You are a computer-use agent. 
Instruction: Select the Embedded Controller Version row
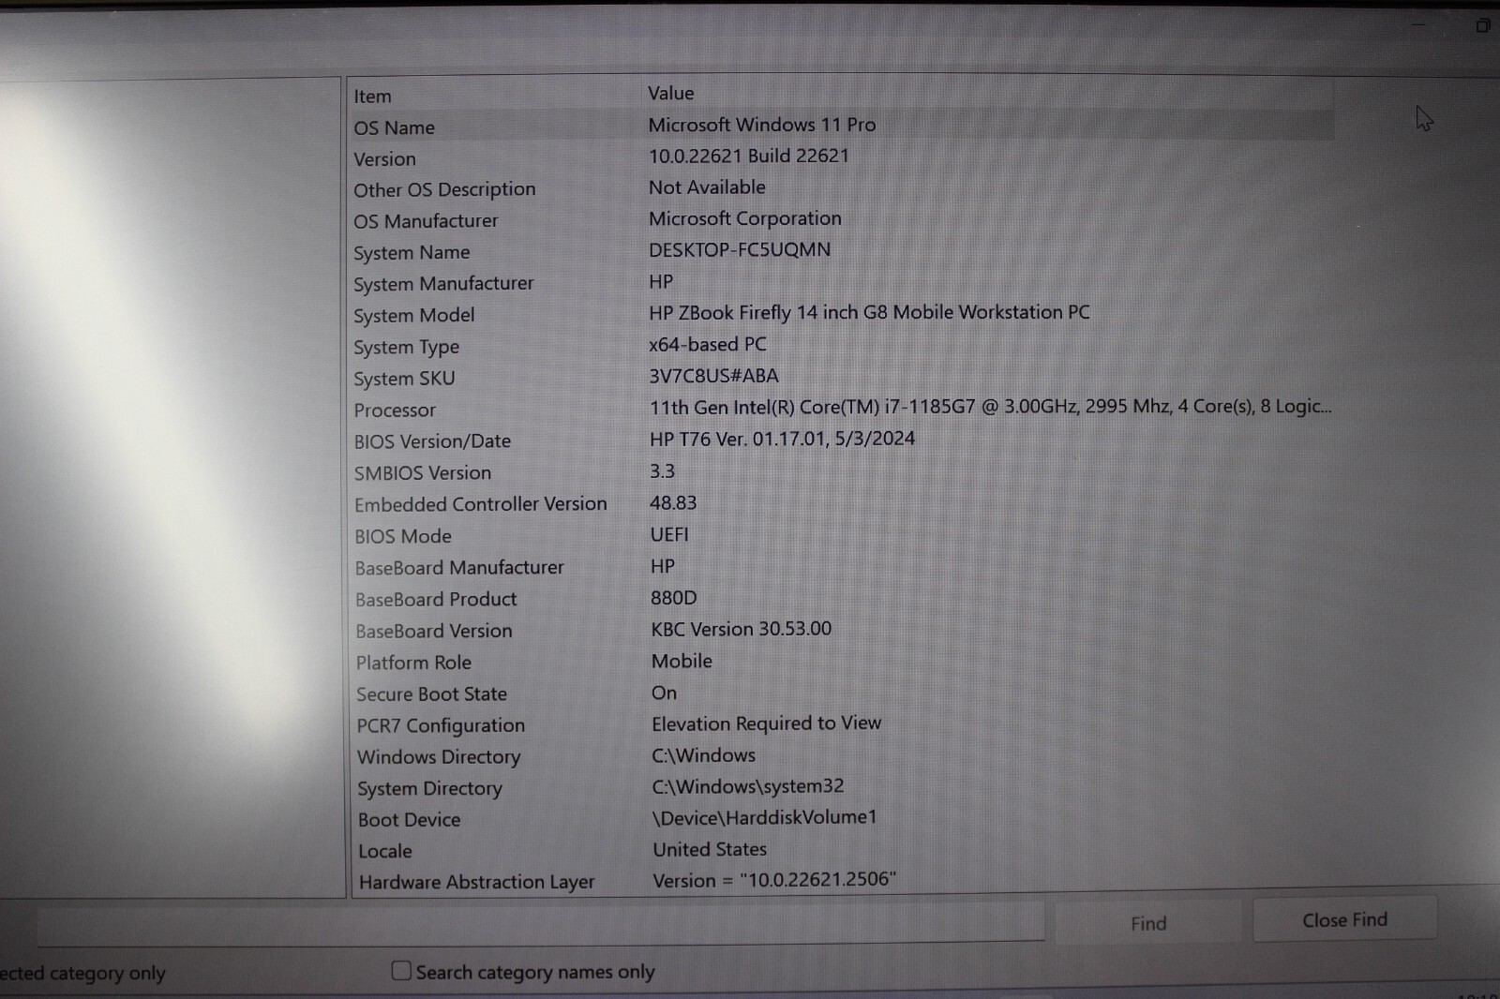click(x=842, y=504)
